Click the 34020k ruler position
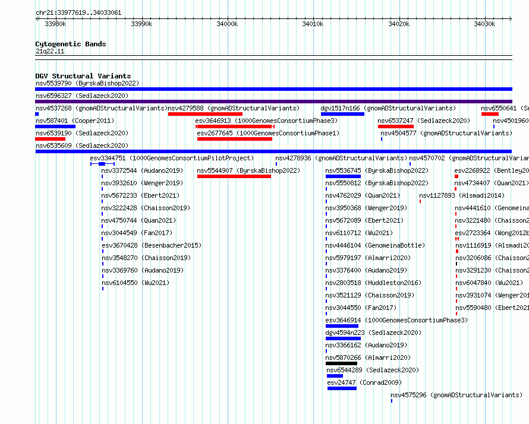 point(399,24)
